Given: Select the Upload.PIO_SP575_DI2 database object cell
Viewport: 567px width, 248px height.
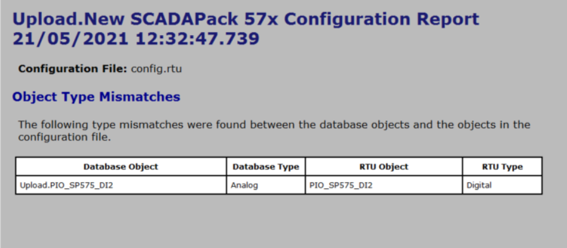Looking at the screenshot, I should (67, 185).
